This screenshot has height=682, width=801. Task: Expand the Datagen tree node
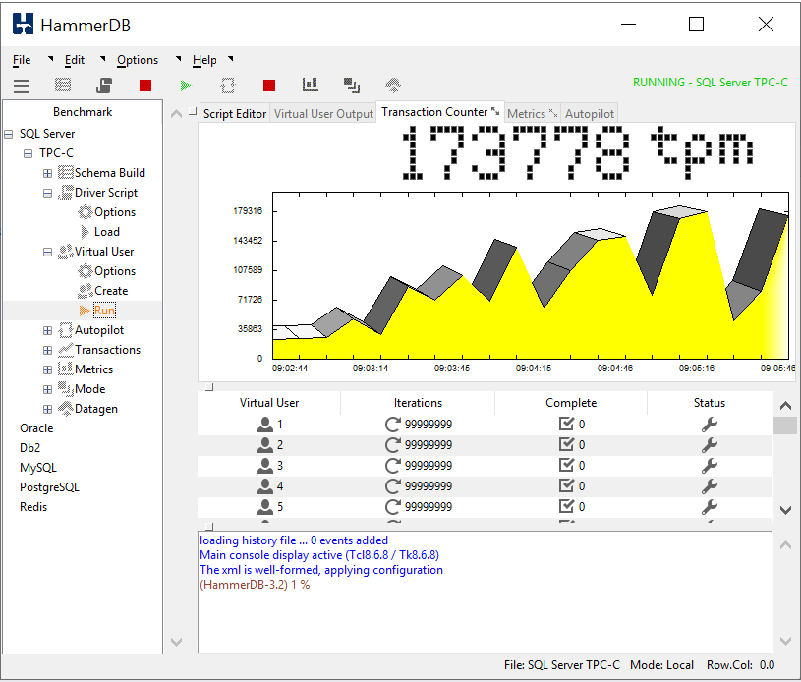(47, 409)
